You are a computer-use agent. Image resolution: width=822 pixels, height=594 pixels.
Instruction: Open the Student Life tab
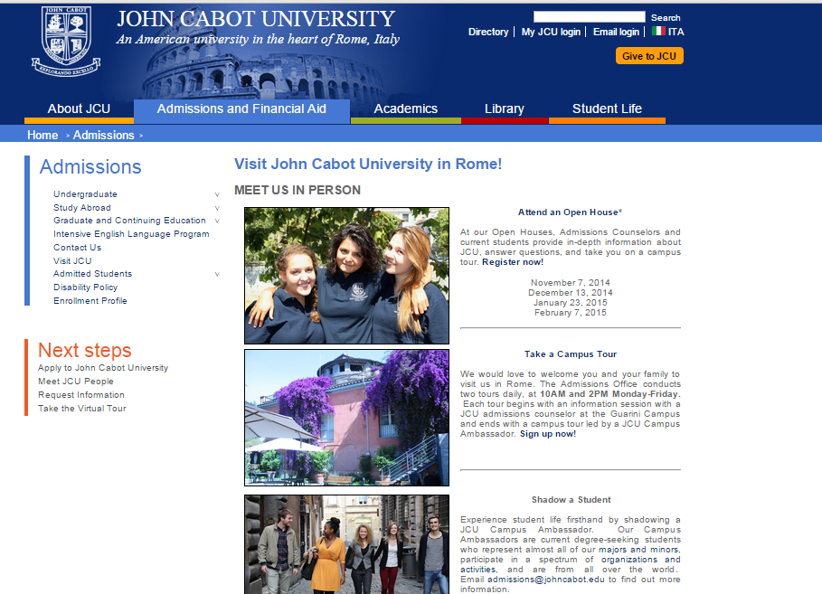(x=607, y=109)
